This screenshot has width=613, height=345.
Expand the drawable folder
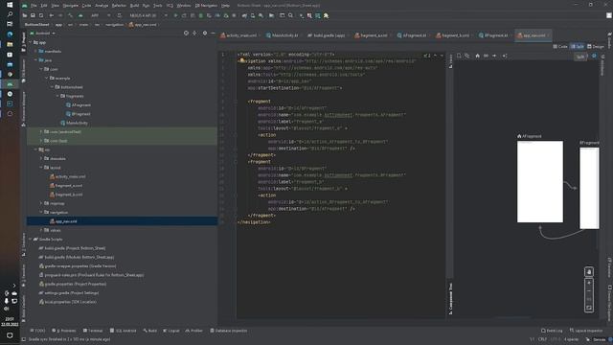[x=41, y=158]
